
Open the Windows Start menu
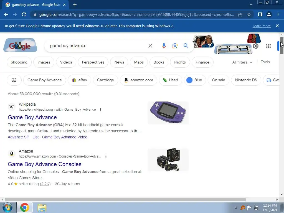[x=7, y=207]
